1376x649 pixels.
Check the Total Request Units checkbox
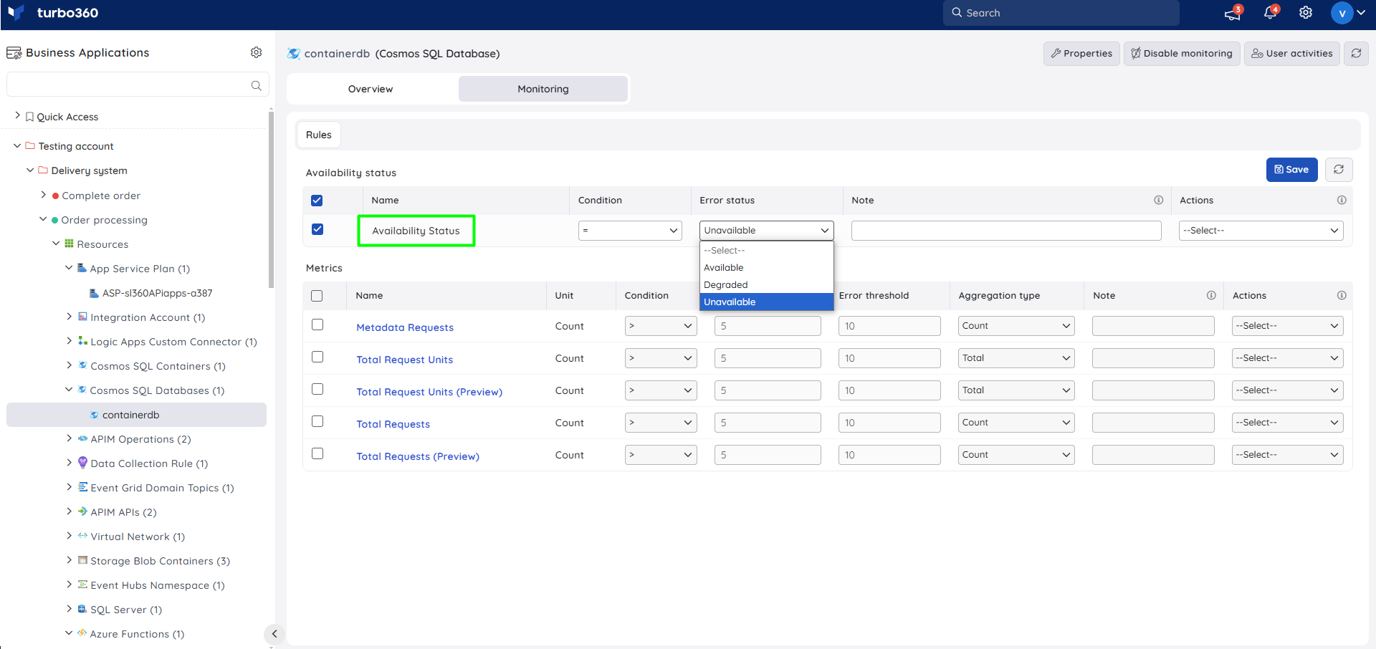(317, 357)
